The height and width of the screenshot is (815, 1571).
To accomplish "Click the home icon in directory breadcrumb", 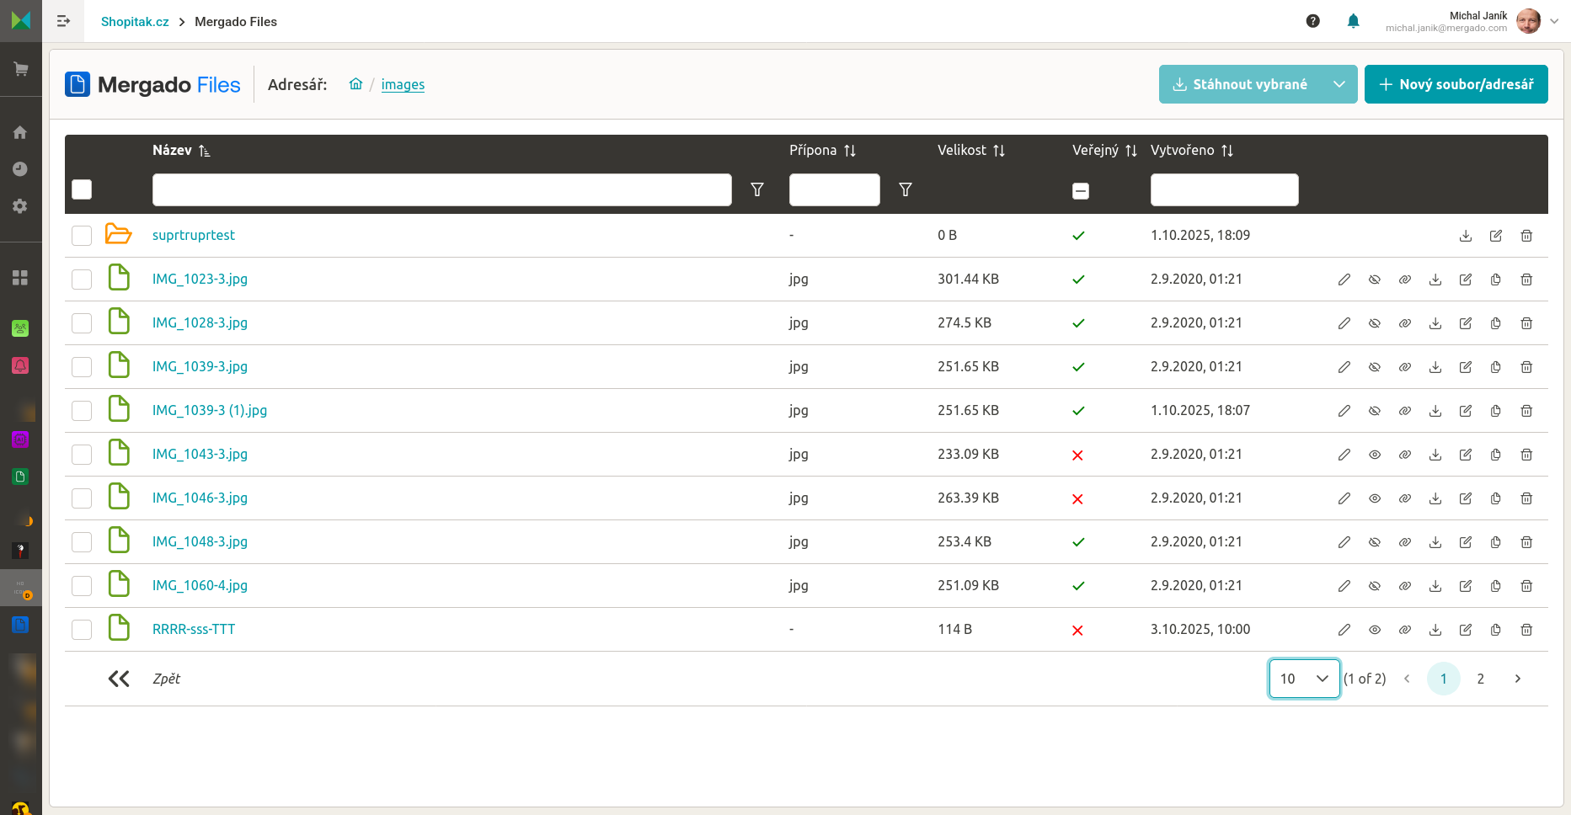I will (355, 84).
